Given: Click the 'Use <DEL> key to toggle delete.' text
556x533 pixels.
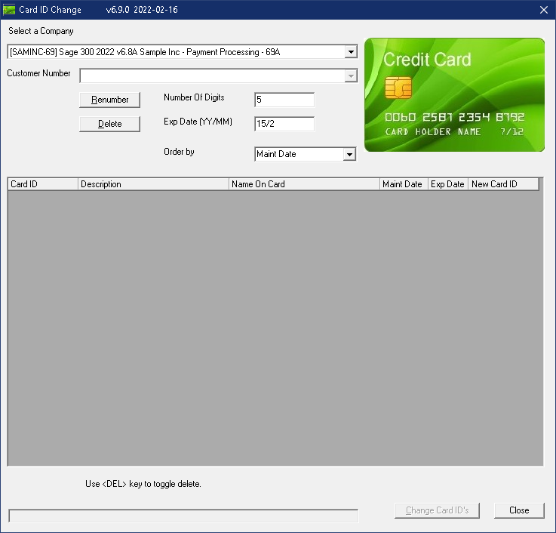Looking at the screenshot, I should click(143, 484).
